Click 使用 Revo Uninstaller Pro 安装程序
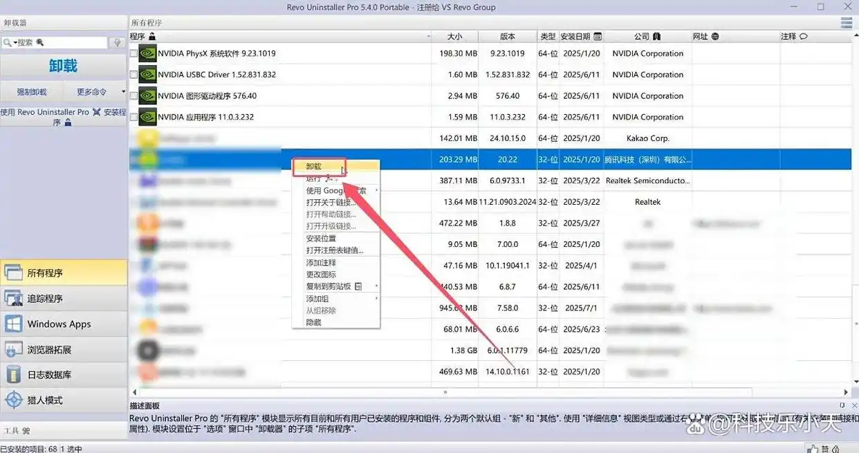Viewport: 859px width, 453px height. [64, 117]
